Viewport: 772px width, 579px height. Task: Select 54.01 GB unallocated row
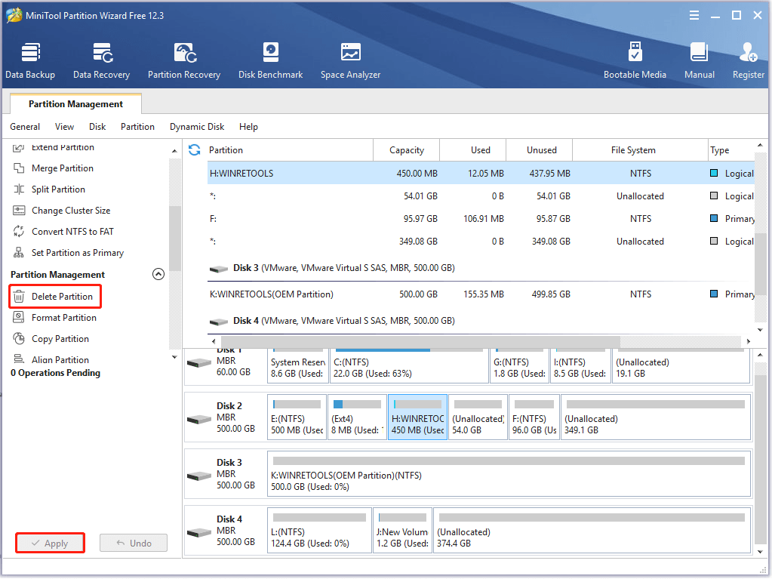coord(481,196)
